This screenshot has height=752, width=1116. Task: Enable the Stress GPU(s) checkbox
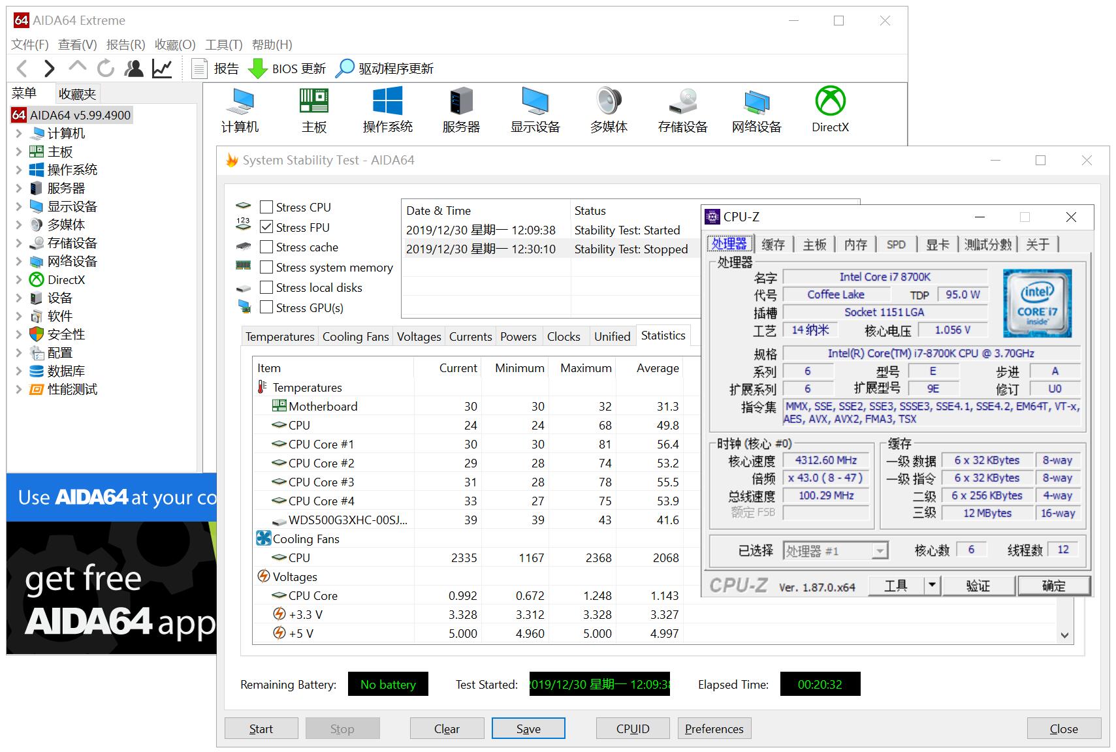tap(266, 307)
